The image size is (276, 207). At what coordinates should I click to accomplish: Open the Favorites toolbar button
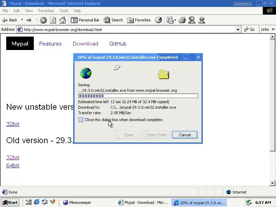[x=139, y=20]
